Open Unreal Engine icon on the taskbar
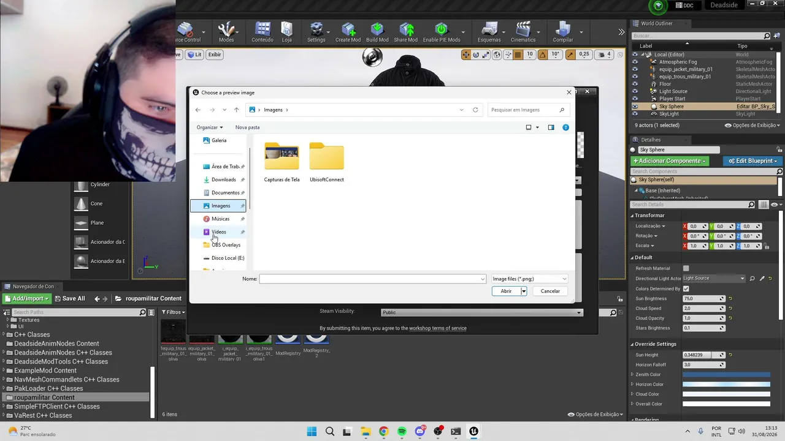785x441 pixels. coord(473,431)
